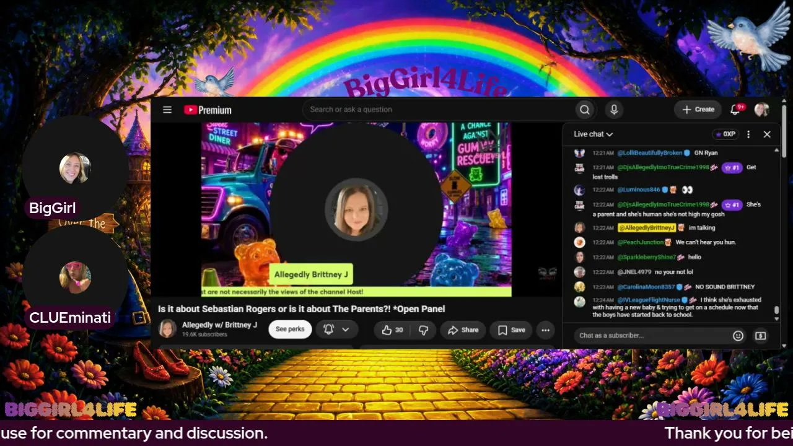Viewport: 793px width, 446px height.
Task: Click the Create button
Action: point(698,110)
